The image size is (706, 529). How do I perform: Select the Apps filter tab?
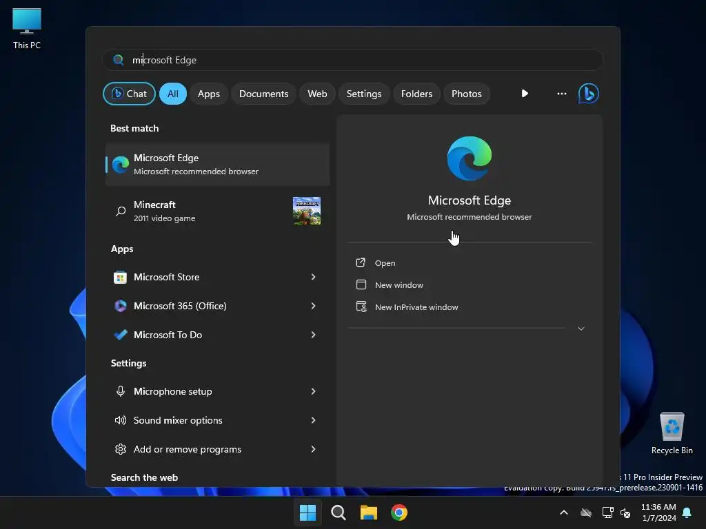point(208,94)
